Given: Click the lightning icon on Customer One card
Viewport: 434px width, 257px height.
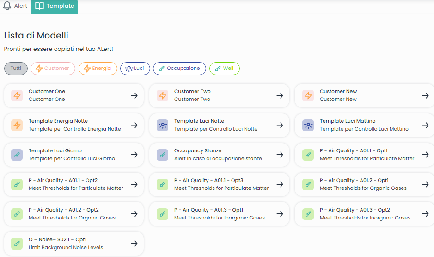Looking at the screenshot, I should pos(17,95).
